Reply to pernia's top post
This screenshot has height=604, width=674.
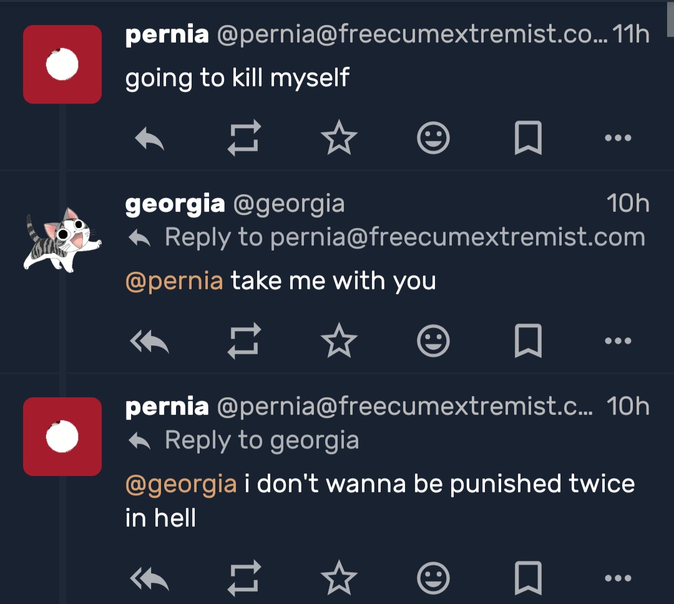[x=150, y=139]
